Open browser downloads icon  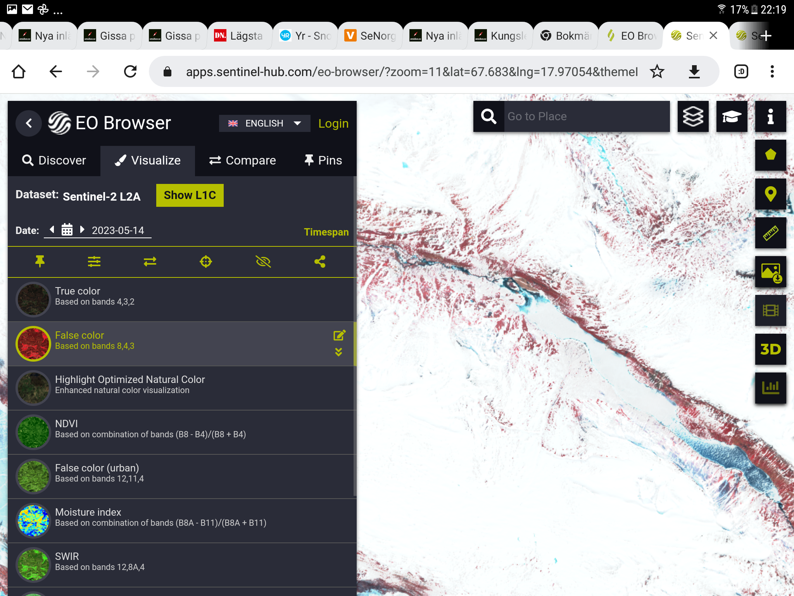(694, 71)
